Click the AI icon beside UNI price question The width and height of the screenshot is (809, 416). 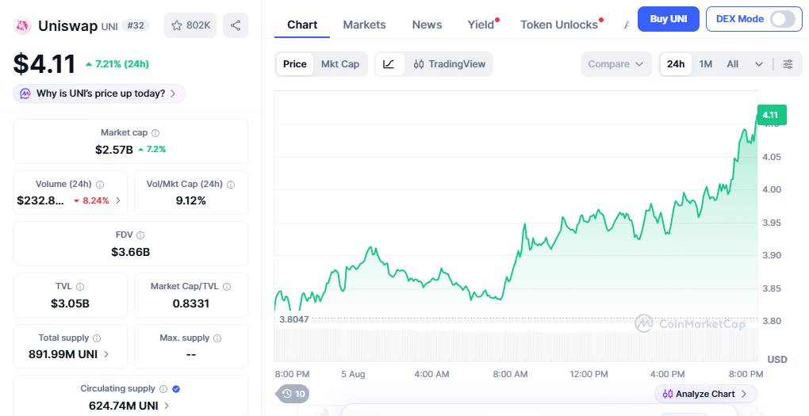25,94
